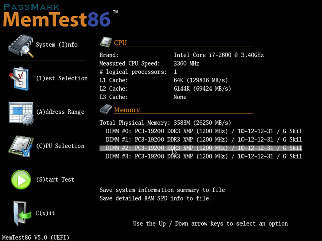The image size is (322, 241).
Task: Open the System (I)nfo menu item
Action: (x=57, y=45)
